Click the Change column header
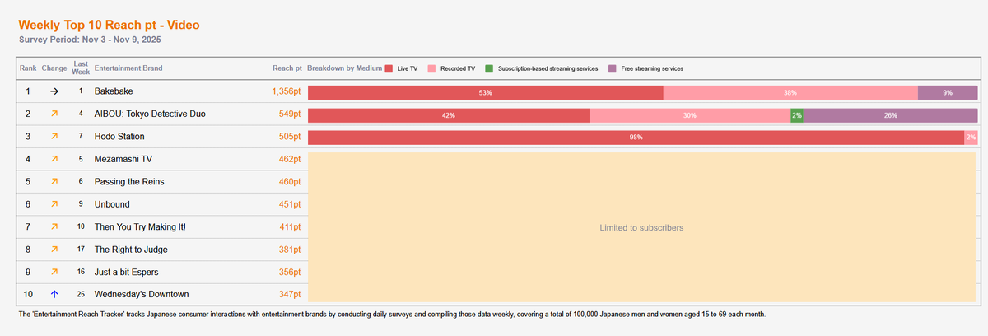 pos(54,68)
